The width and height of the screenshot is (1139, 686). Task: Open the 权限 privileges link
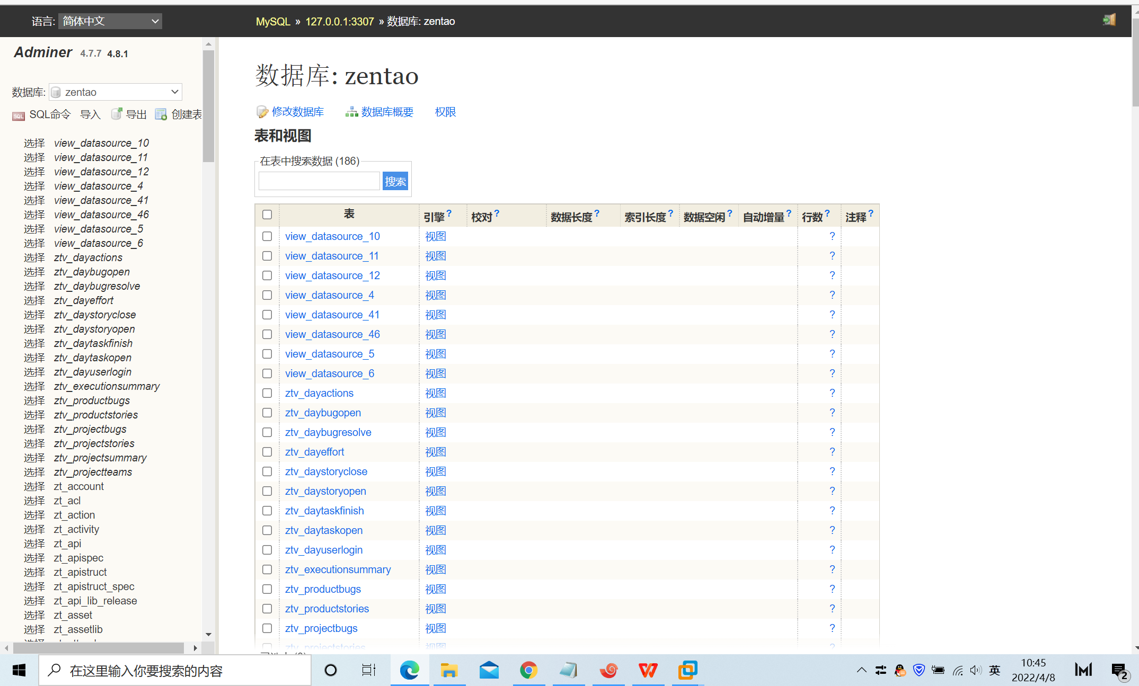pos(445,112)
